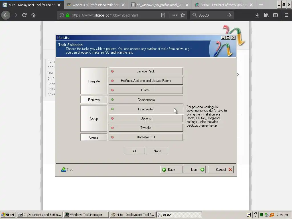Viewport: 292px width, 219px height.
Task: Proceed with the Next button
Action: [194, 170]
